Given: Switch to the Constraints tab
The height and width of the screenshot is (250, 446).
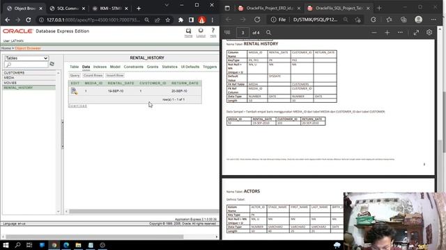Looking at the screenshot, I should tap(133, 67).
